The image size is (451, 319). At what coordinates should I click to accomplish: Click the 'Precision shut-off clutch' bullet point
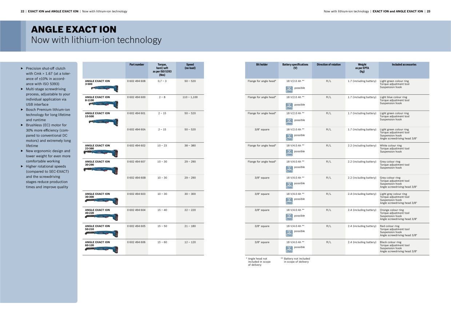46,76
